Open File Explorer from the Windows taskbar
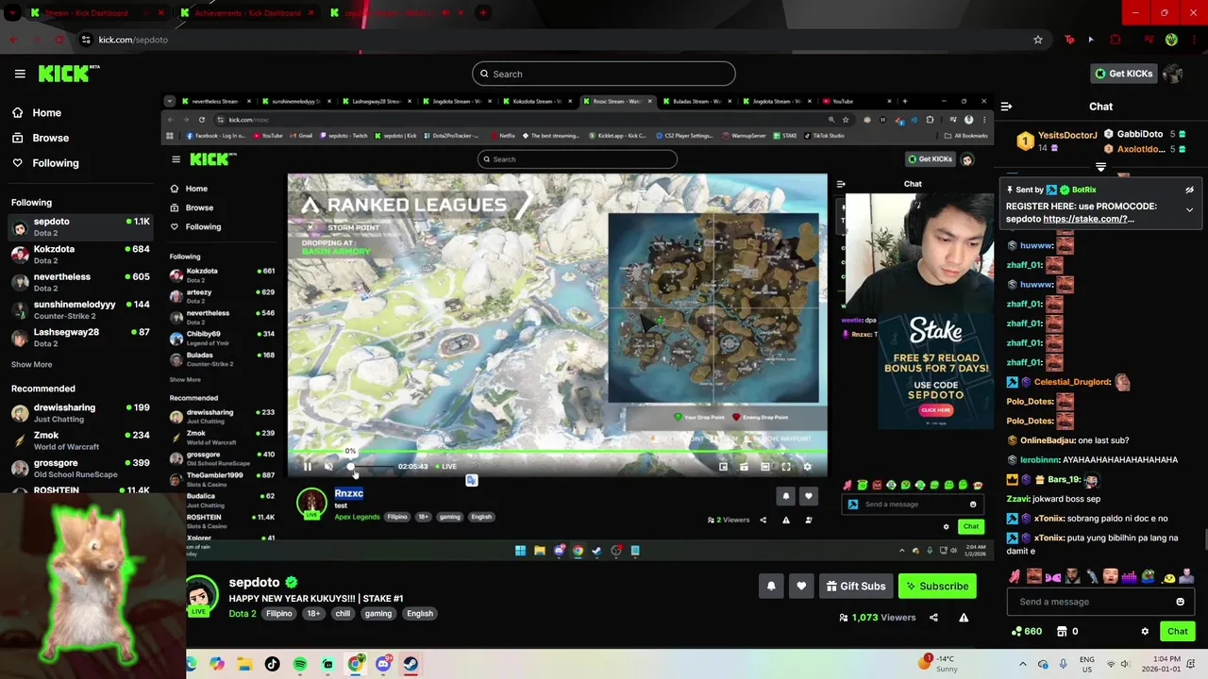 coord(244,664)
